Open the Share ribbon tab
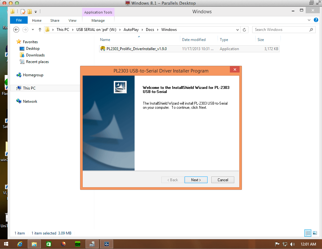This screenshot has width=322, height=249. 55,20
